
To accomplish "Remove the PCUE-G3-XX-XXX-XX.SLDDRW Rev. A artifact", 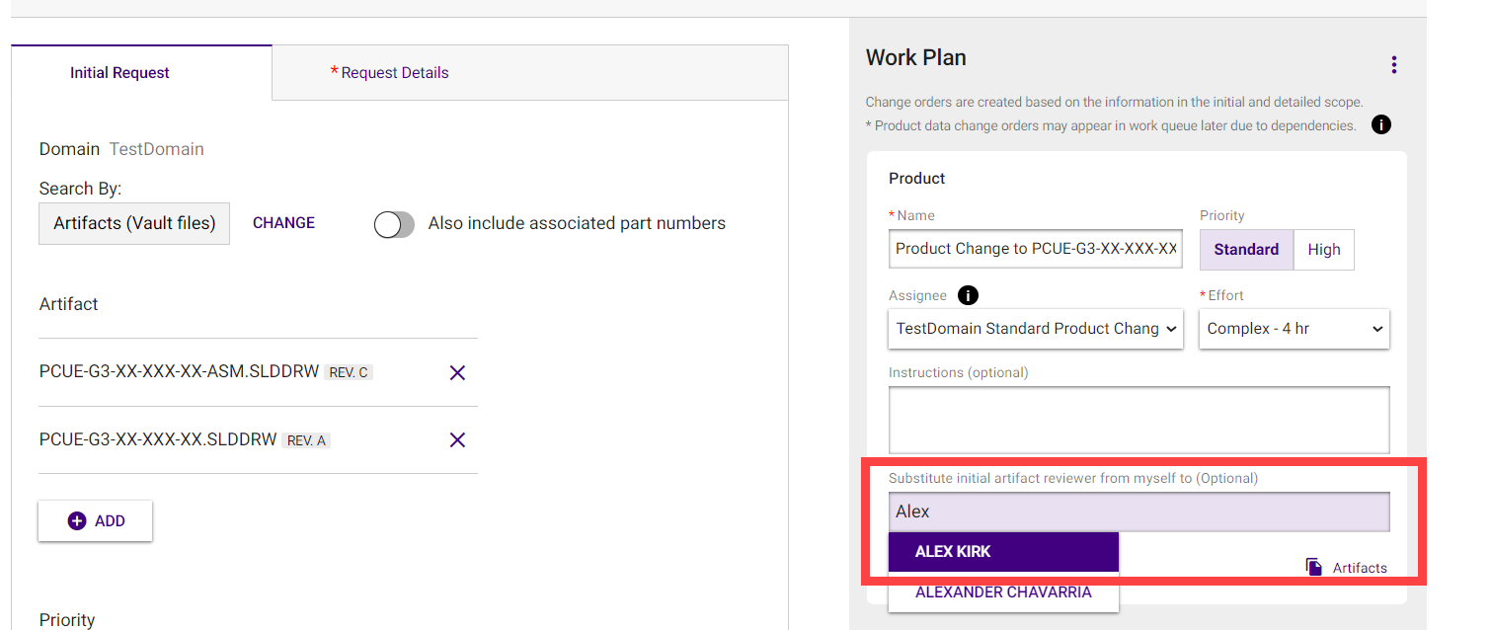I will pyautogui.click(x=457, y=440).
